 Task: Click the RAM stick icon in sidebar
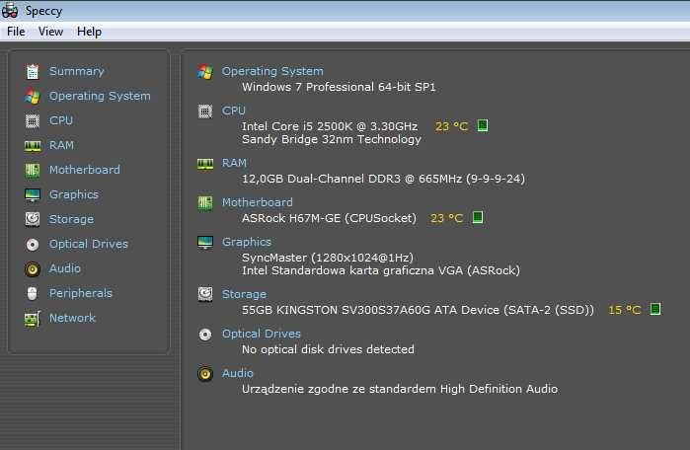(x=33, y=146)
